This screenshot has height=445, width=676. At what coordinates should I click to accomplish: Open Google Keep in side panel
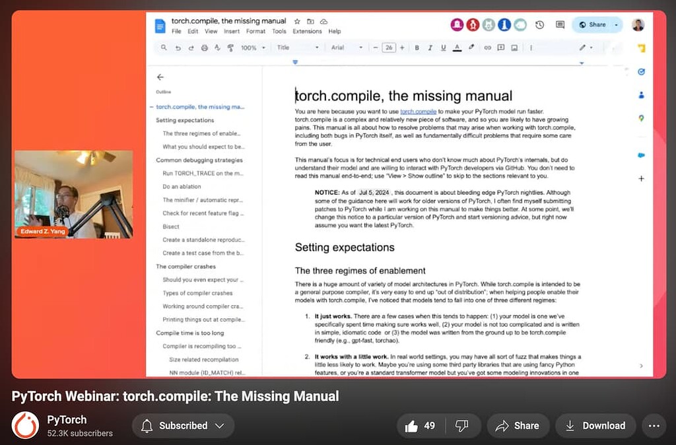[x=642, y=49]
